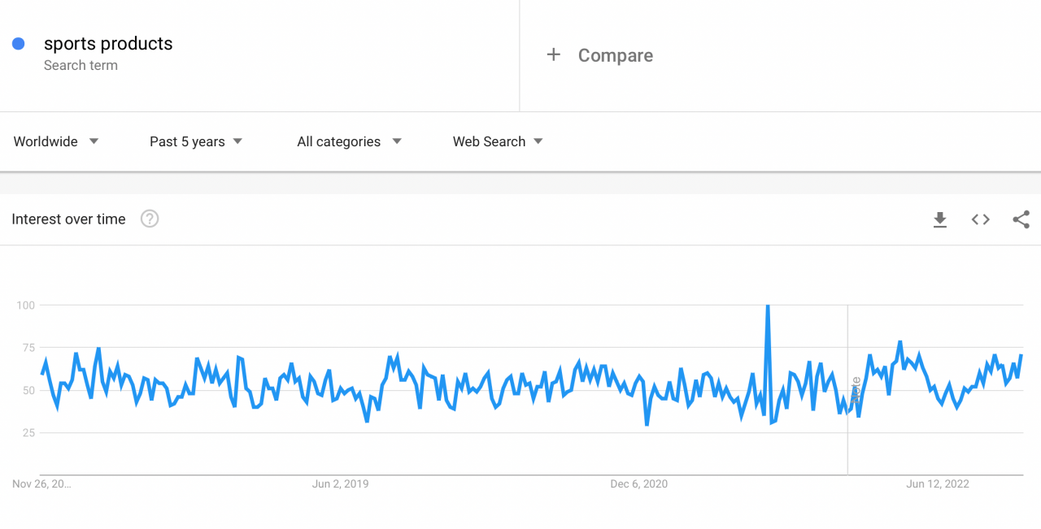Open the All categories dropdown
The height and width of the screenshot is (529, 1041).
coord(339,141)
